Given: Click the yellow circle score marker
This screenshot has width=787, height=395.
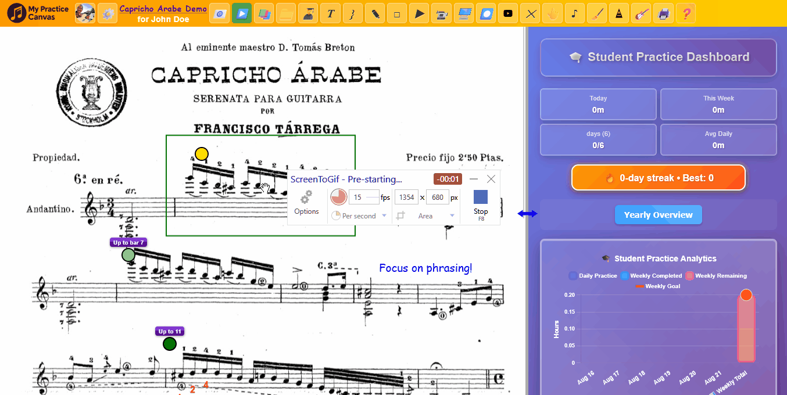Looking at the screenshot, I should [x=201, y=154].
